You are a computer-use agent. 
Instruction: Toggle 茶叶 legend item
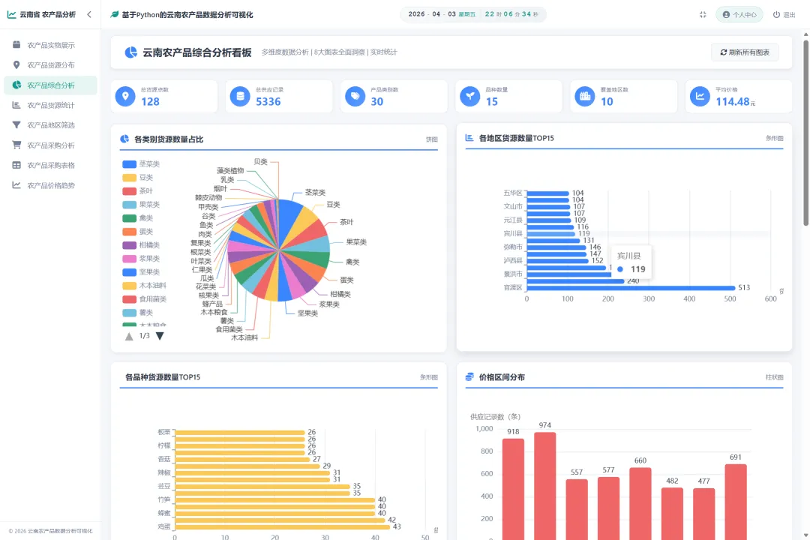click(x=137, y=190)
